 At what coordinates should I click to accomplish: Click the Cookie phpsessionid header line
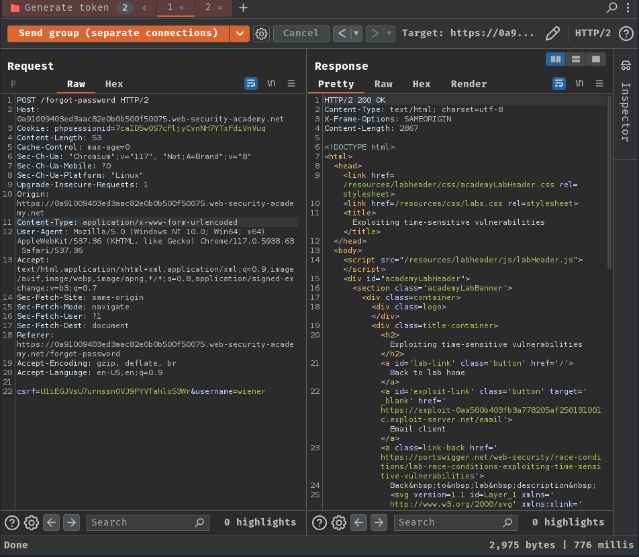pos(141,128)
